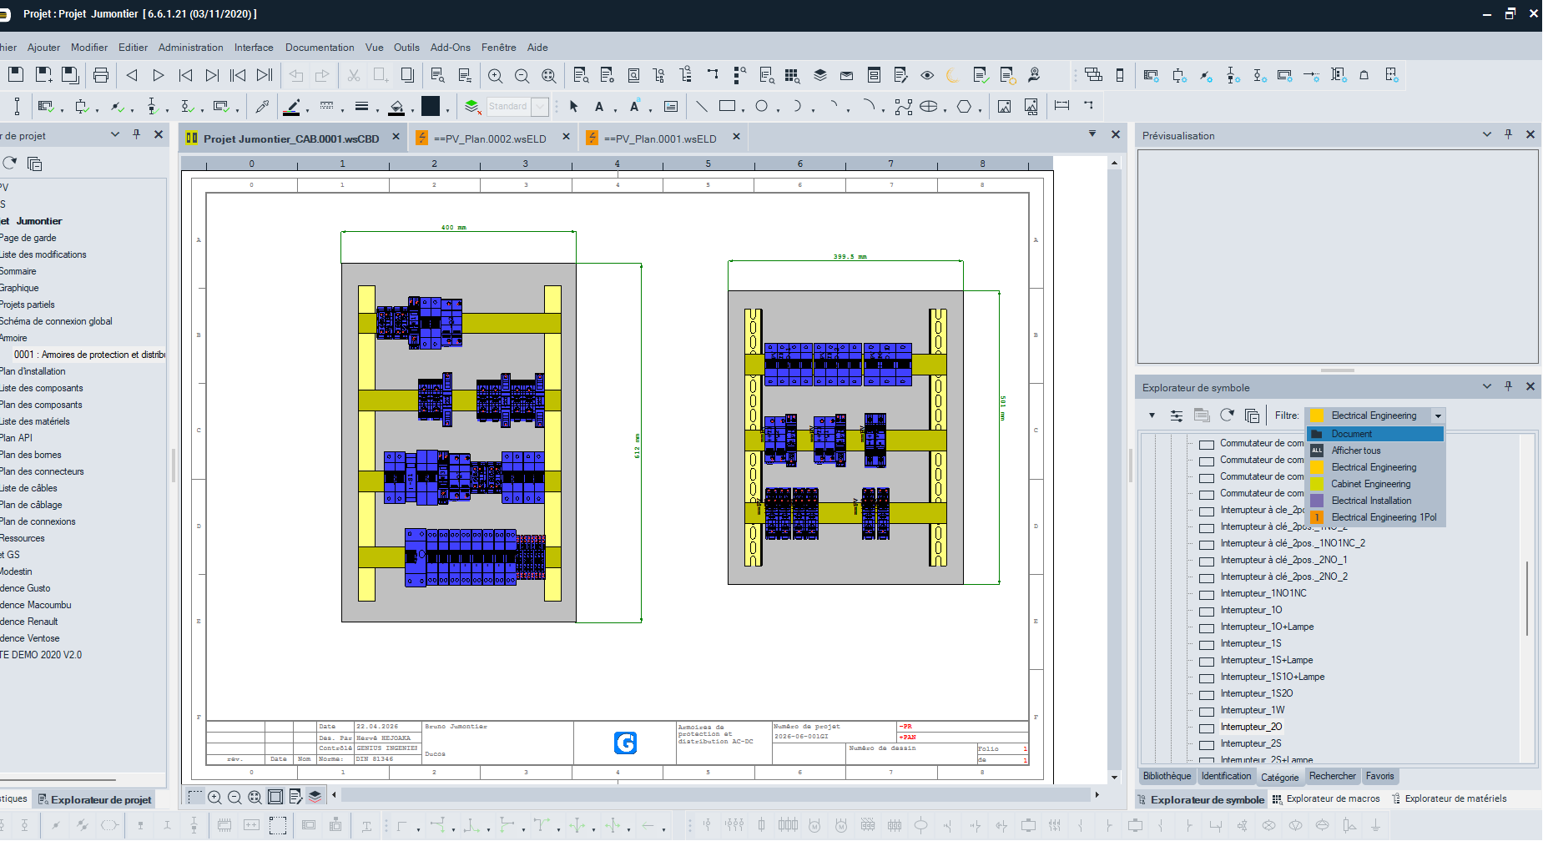Screen dimensions: 1543x841
Task: Select Interrupteur_1S+Lampe symbol
Action: pyautogui.click(x=1266, y=660)
